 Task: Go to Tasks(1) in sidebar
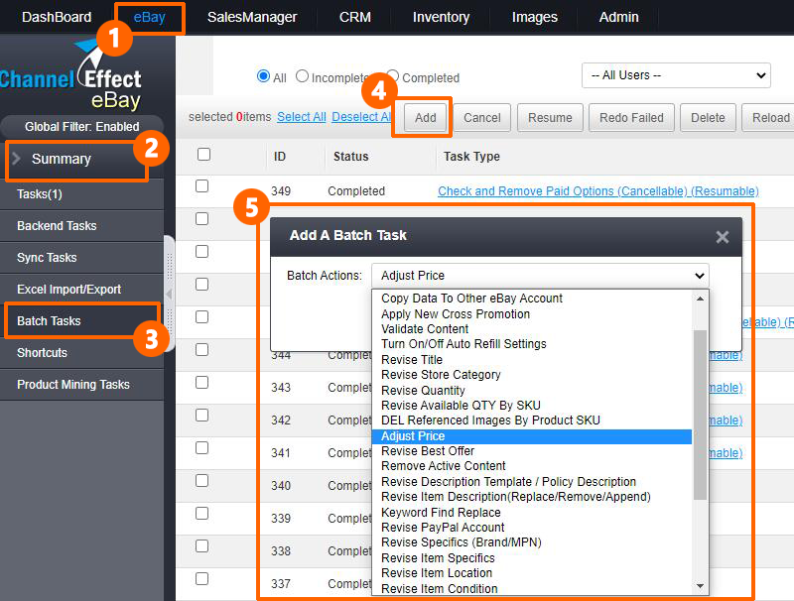coord(82,194)
